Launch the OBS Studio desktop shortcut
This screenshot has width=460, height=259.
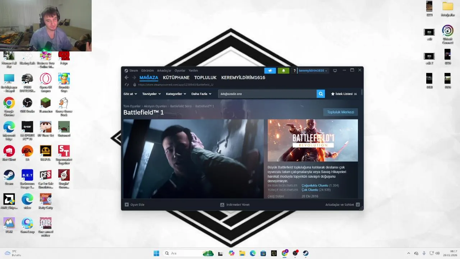point(27,105)
